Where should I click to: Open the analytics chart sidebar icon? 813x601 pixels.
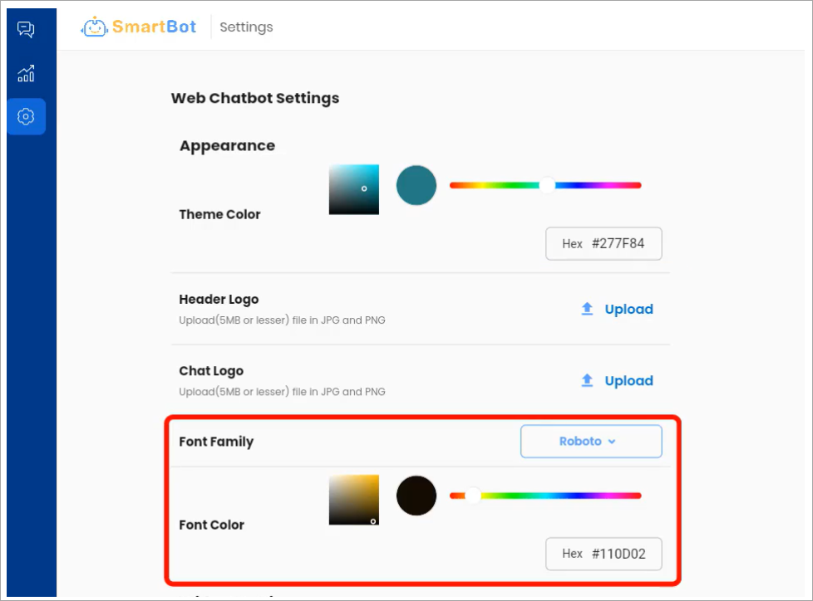tap(26, 74)
